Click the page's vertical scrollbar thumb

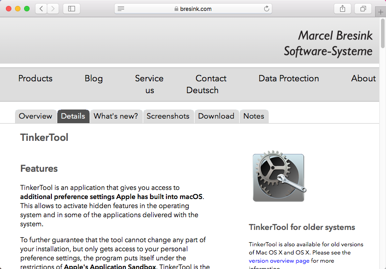382,33
